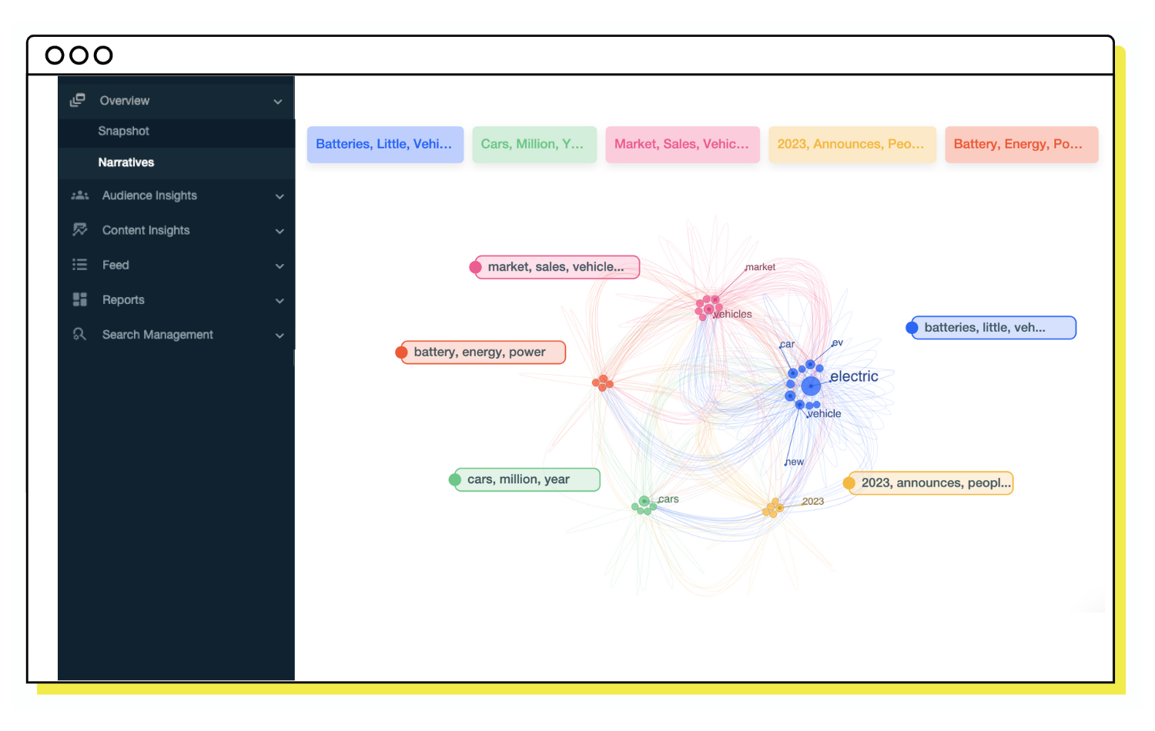Toggle the Market, Sales, Vehic... narrative chip
The height and width of the screenshot is (731, 1155).
click(x=682, y=145)
